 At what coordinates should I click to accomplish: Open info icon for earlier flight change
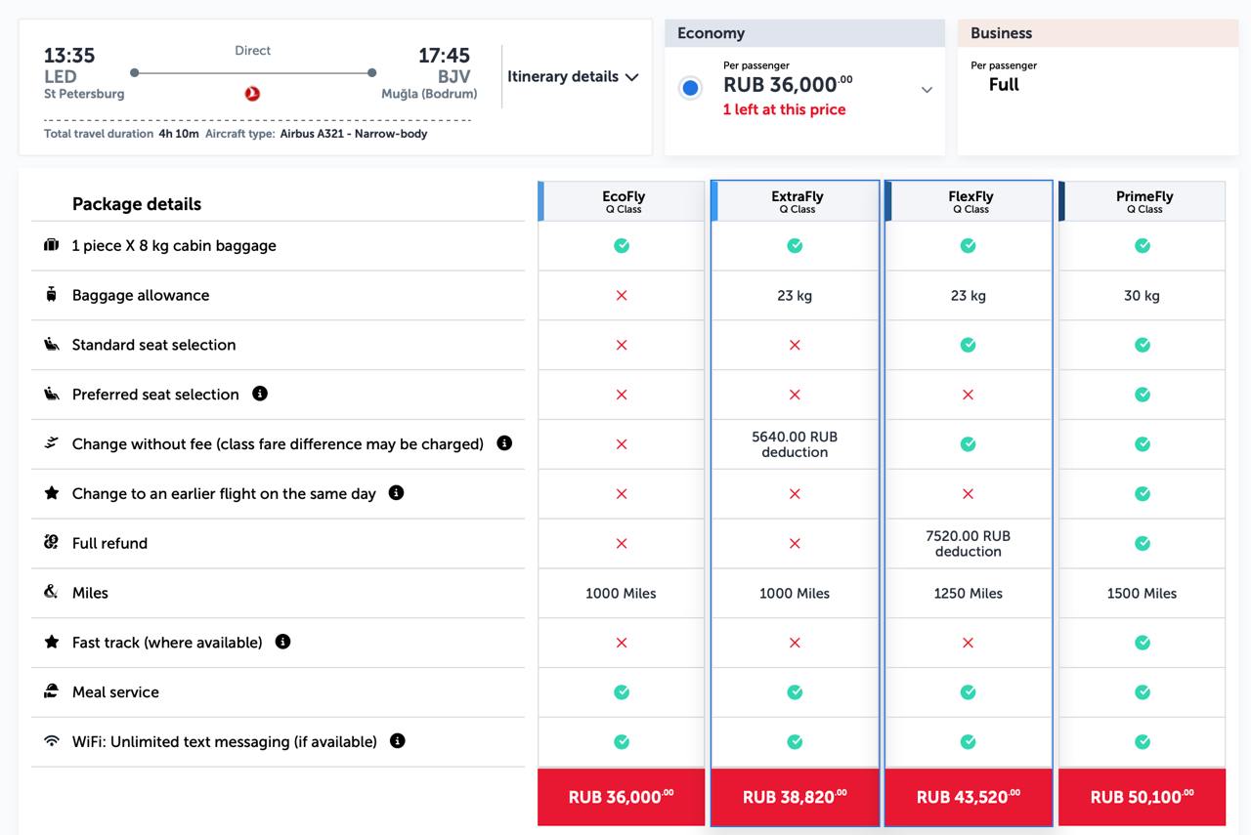396,493
